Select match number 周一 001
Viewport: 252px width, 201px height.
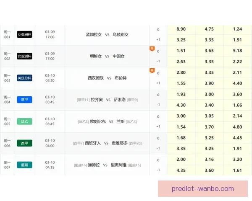[x=7, y=34]
